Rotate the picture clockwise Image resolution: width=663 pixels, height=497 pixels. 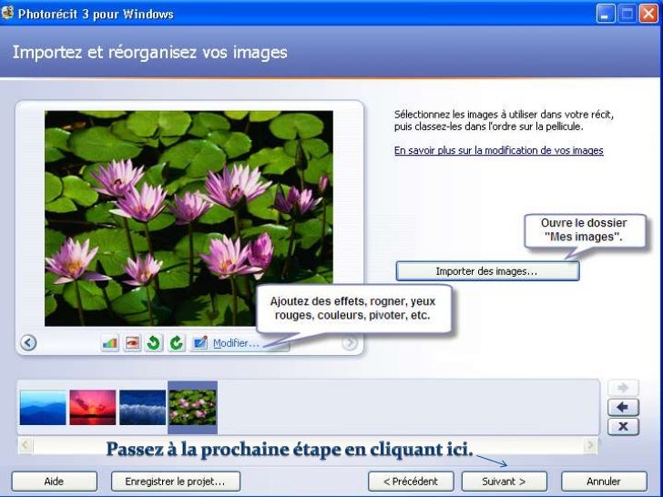[177, 343]
